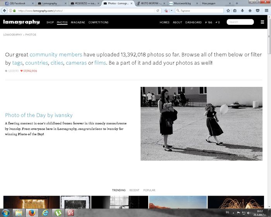Click the Firefox home icon

[x=250, y=10]
